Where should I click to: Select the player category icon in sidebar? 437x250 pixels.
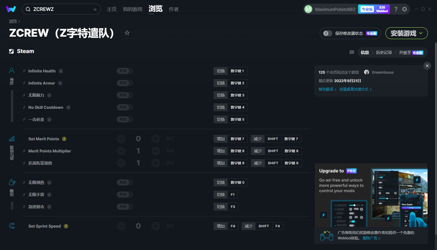(12, 71)
